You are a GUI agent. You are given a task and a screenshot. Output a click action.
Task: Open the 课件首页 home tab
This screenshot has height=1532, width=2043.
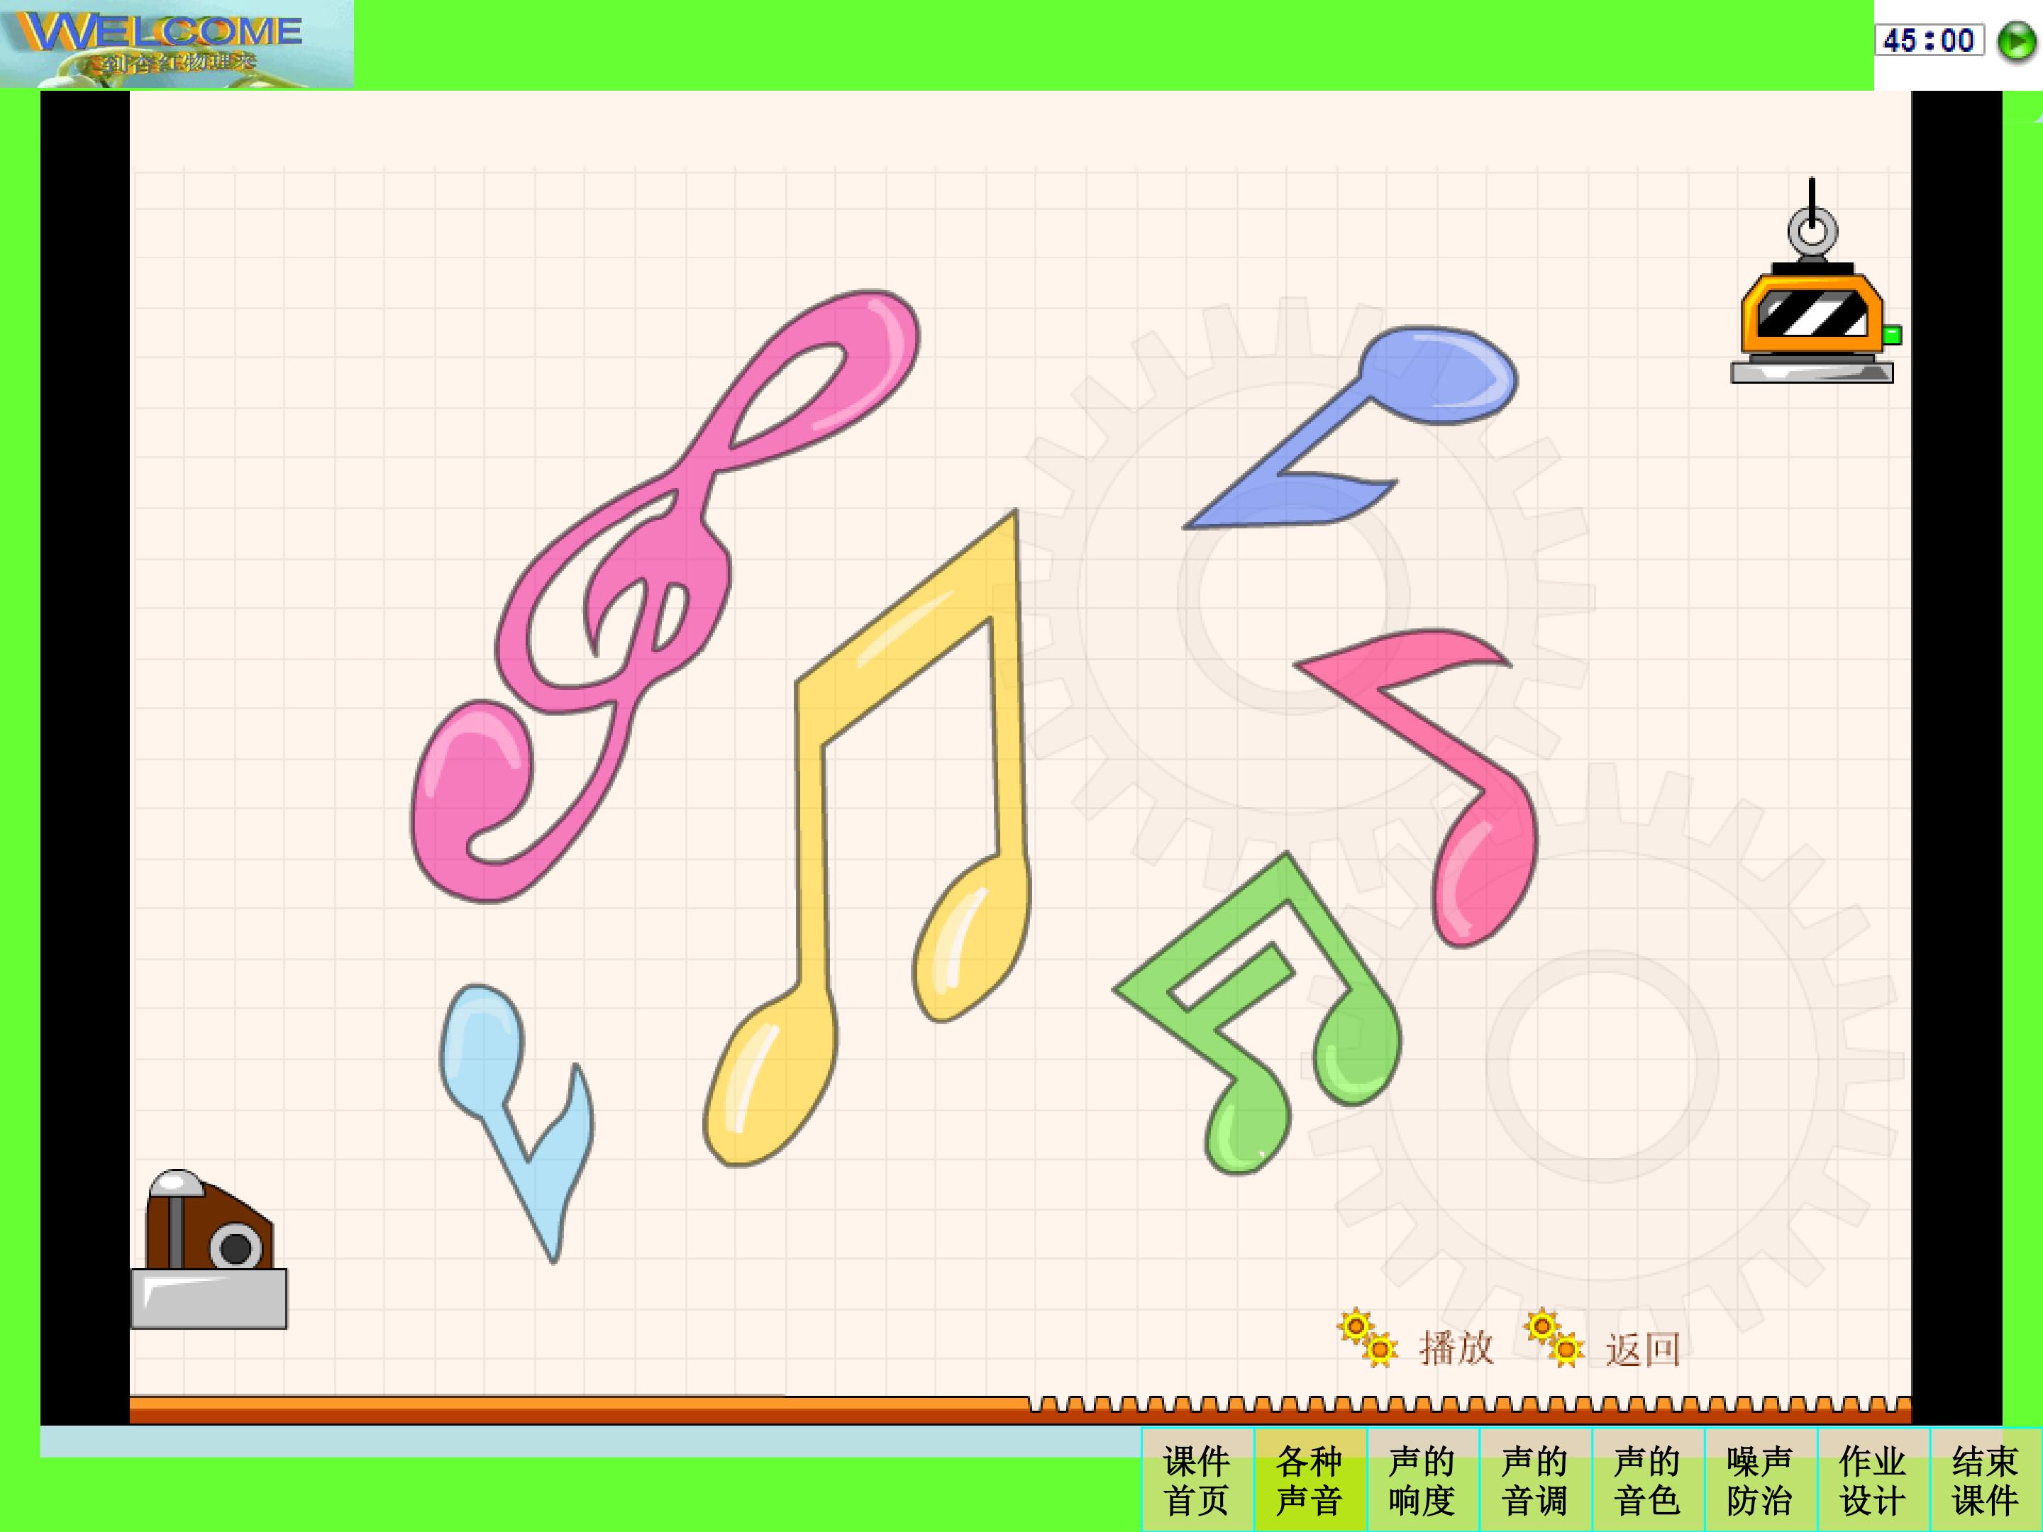click(1197, 1480)
